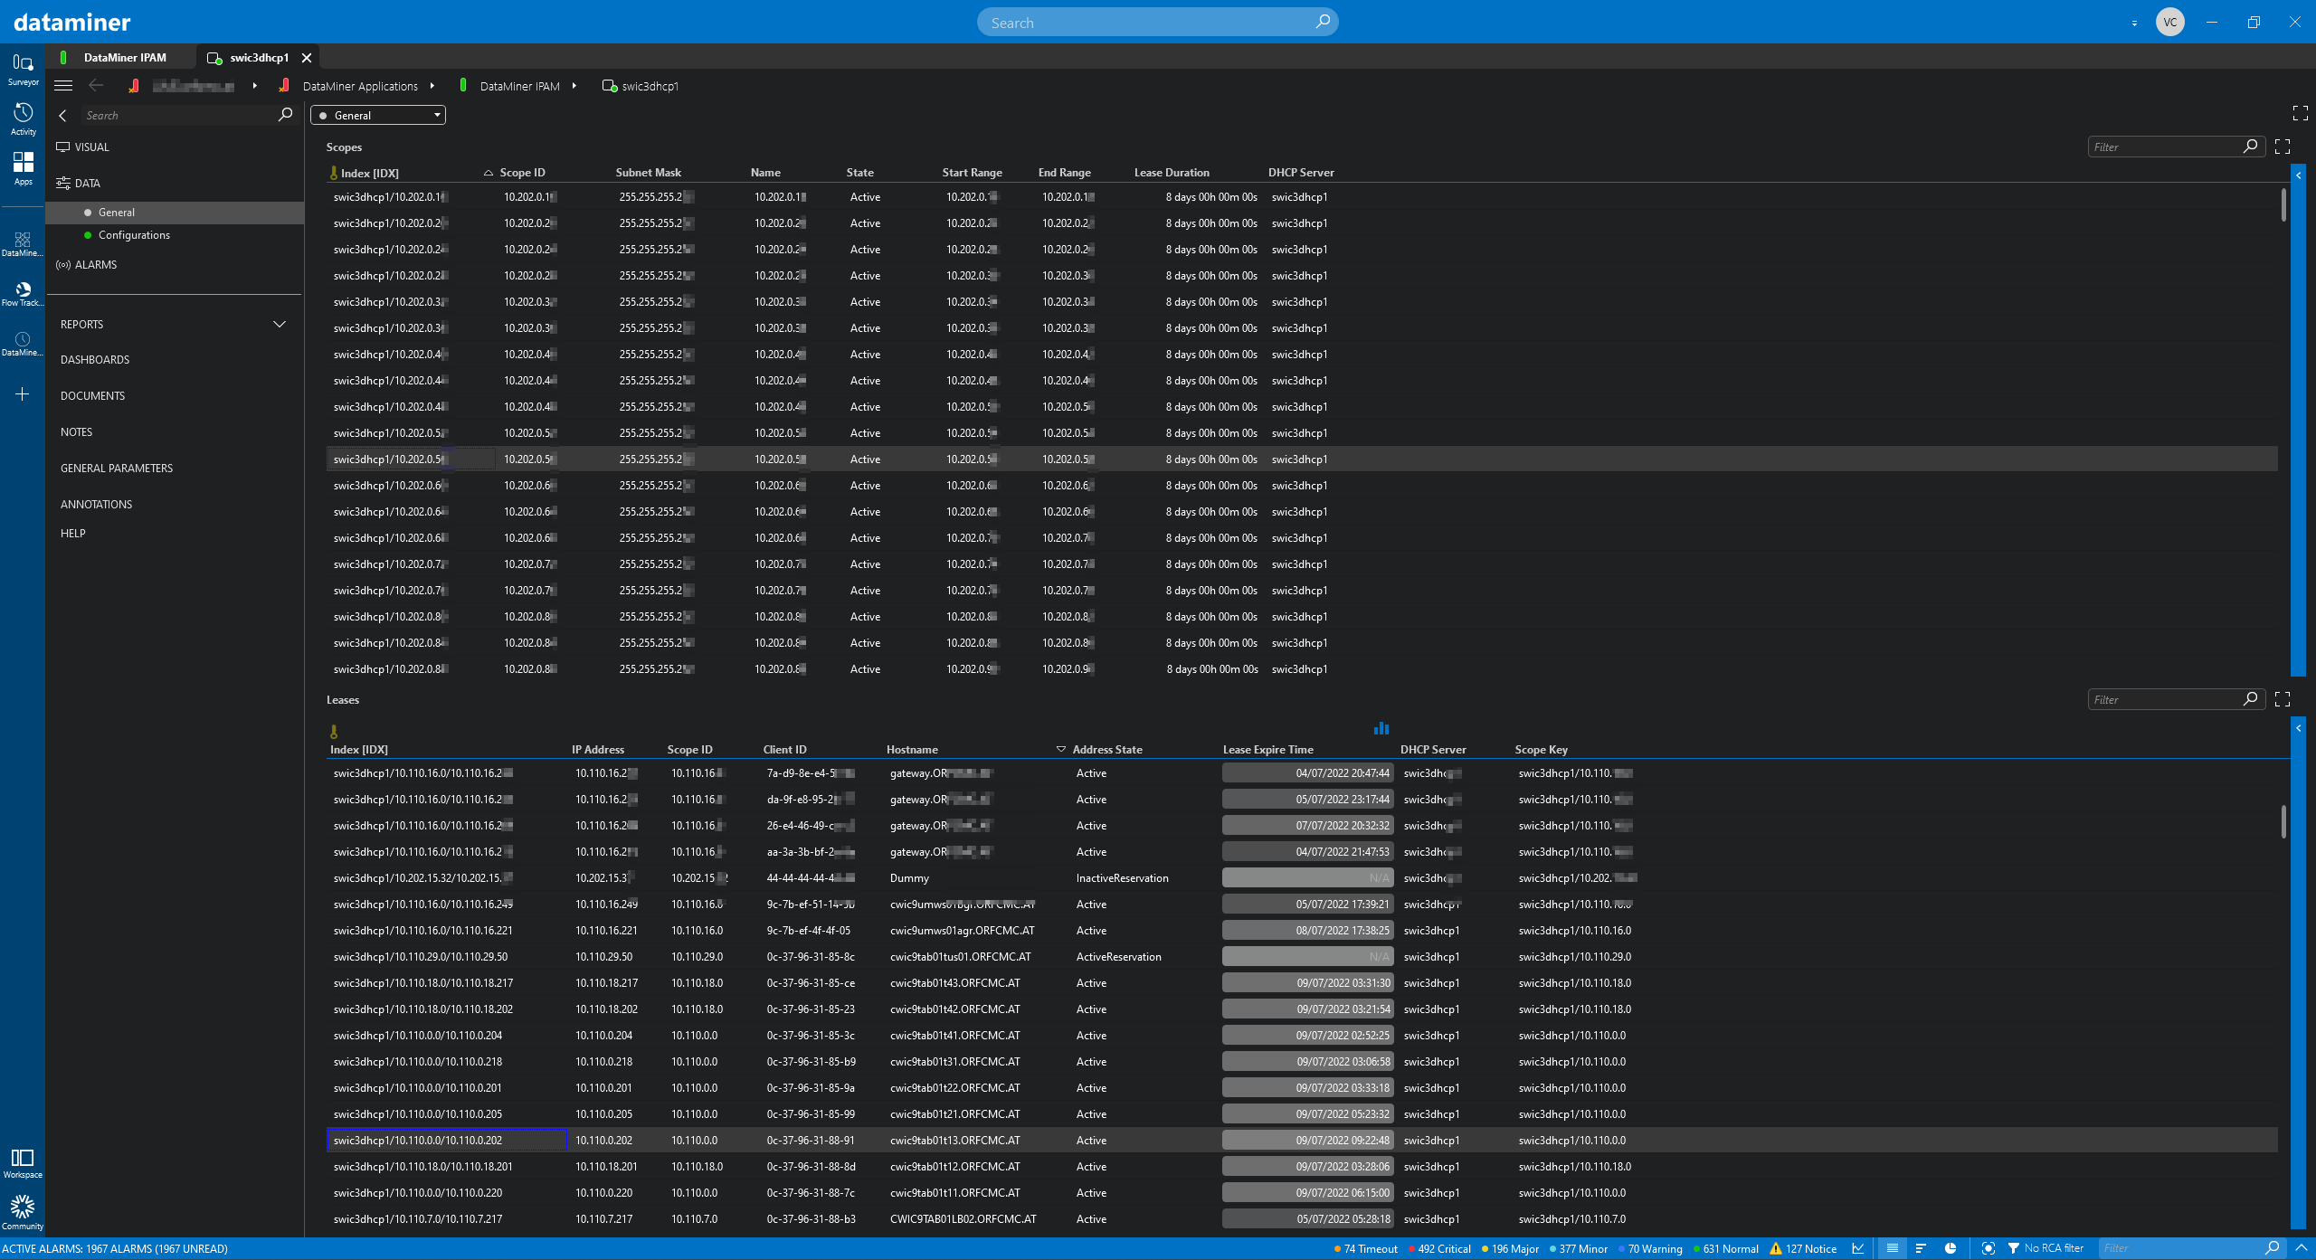Click the magnifier in the side panel search
This screenshot has width=2316, height=1260.
coord(285,115)
